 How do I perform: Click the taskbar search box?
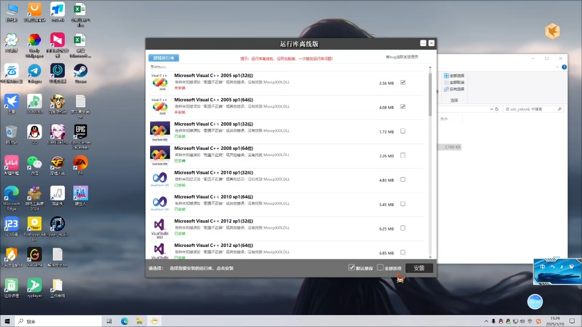pyautogui.click(x=58, y=321)
